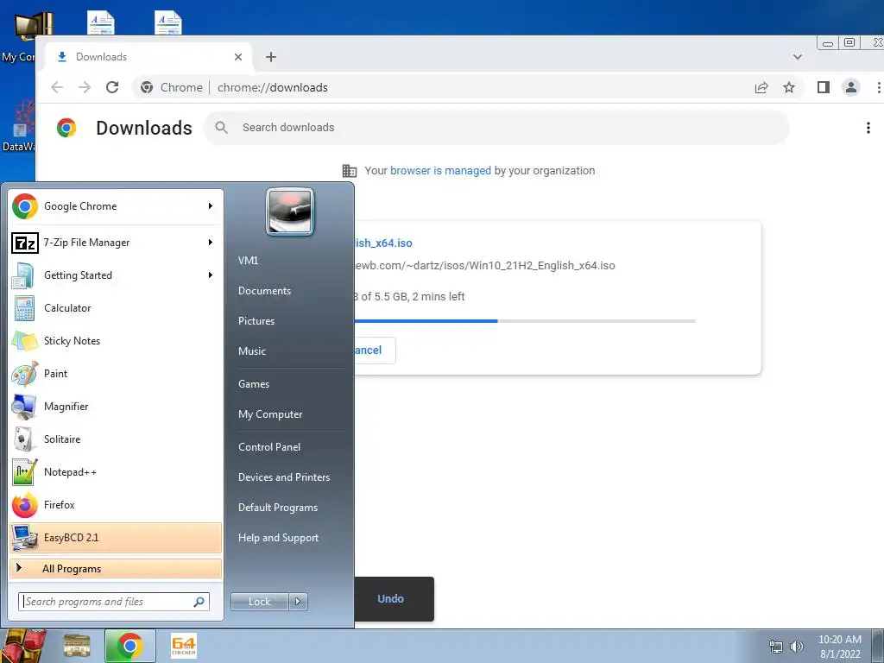
Task: Open Music library
Action: [x=252, y=351]
